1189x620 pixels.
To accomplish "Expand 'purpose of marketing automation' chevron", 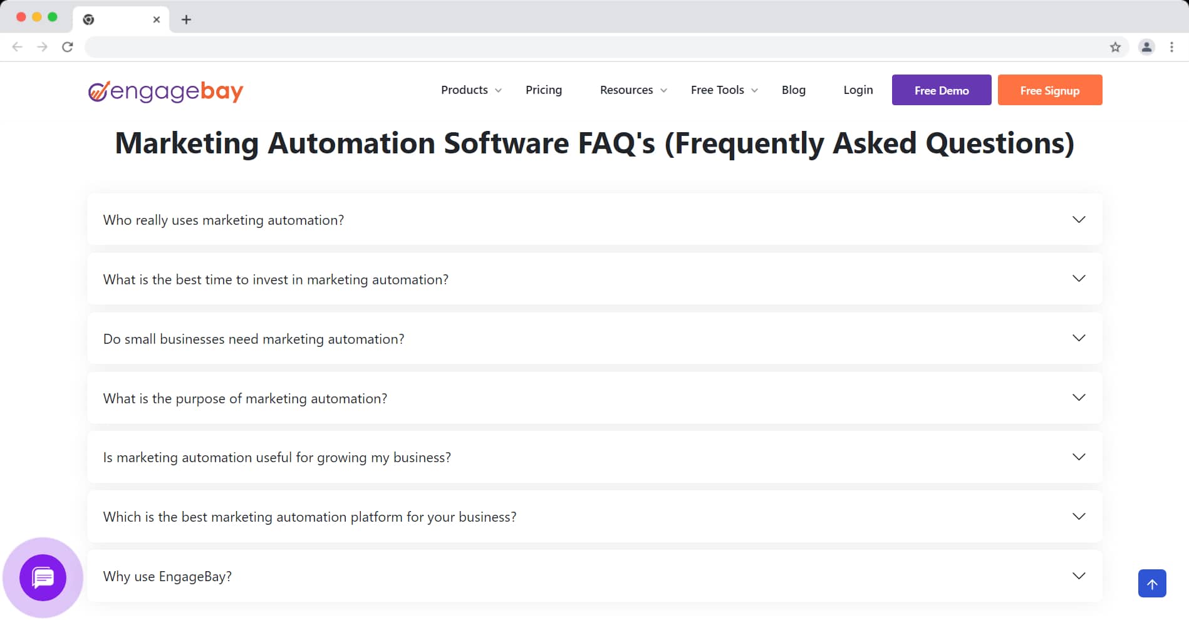I will pyautogui.click(x=1079, y=398).
